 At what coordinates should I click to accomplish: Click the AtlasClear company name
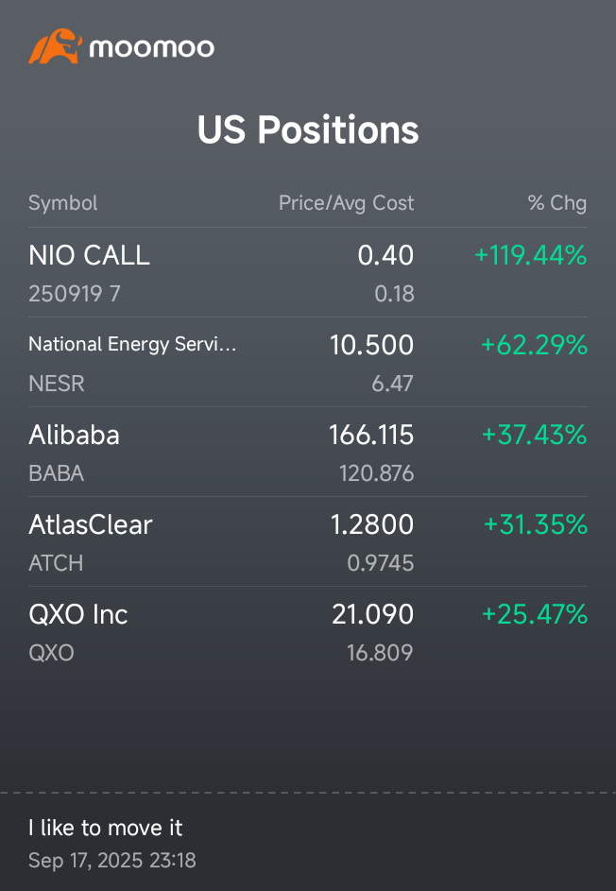click(x=90, y=525)
